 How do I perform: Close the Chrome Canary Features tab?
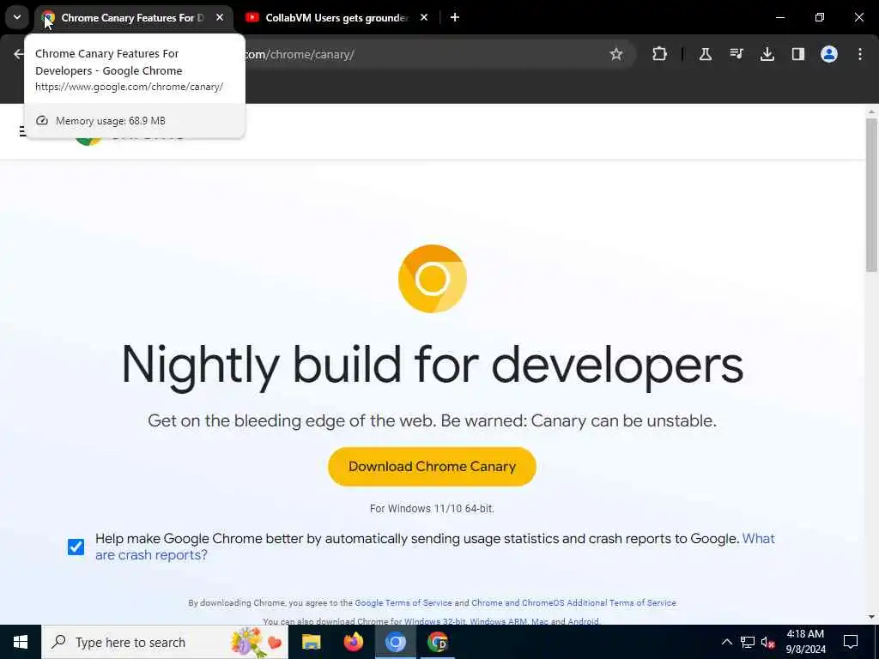220,18
